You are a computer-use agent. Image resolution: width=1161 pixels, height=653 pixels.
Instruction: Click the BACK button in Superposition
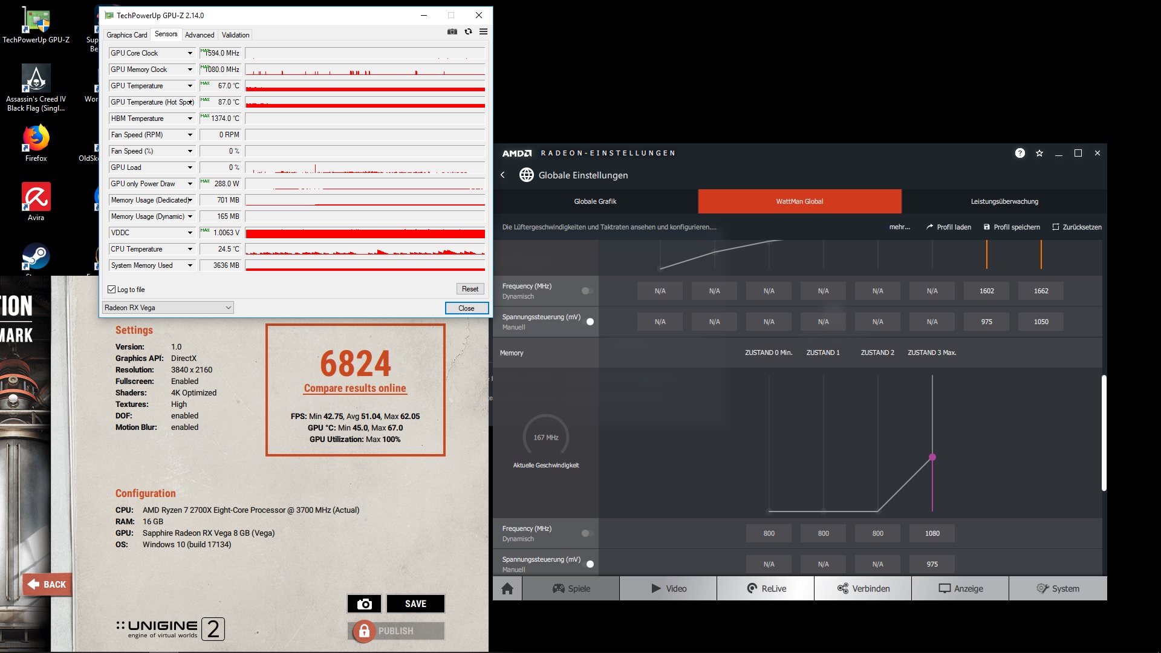48,585
